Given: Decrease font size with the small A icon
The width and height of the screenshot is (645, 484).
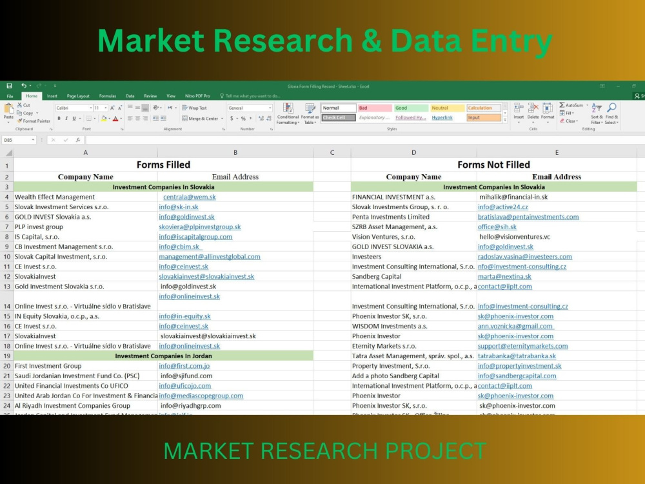Looking at the screenshot, I should (120, 108).
